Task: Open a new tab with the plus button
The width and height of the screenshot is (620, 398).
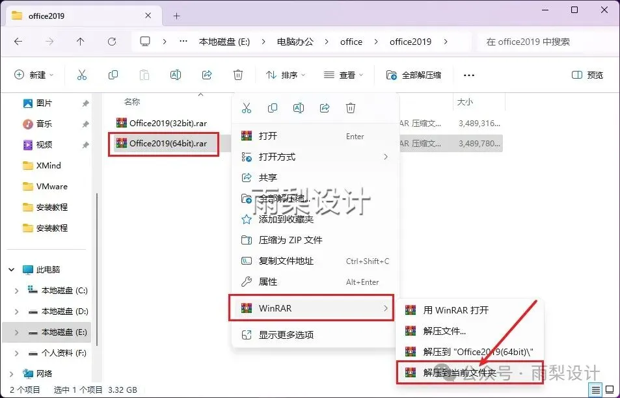Action: pos(177,16)
